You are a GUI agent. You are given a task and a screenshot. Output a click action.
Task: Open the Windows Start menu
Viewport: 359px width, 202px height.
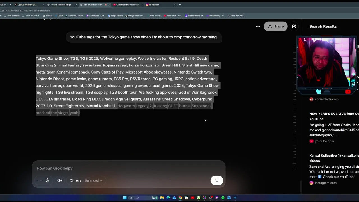coord(125,198)
